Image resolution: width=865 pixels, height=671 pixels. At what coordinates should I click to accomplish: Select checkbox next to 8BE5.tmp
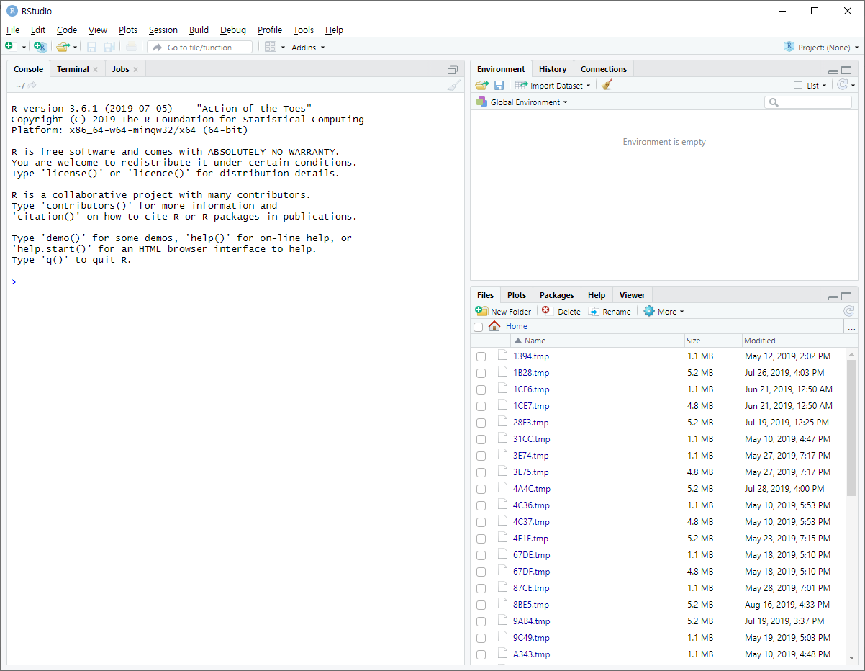click(x=481, y=605)
